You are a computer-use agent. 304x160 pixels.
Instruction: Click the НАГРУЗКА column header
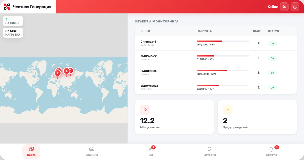[x=204, y=31]
